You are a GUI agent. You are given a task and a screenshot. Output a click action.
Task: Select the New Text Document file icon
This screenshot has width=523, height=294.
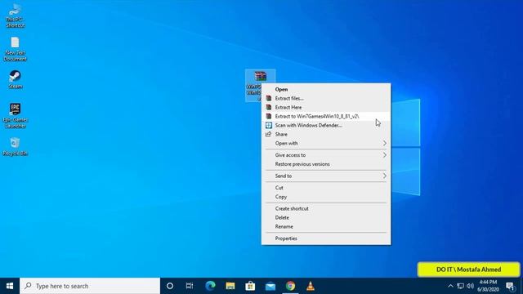pyautogui.click(x=15, y=49)
